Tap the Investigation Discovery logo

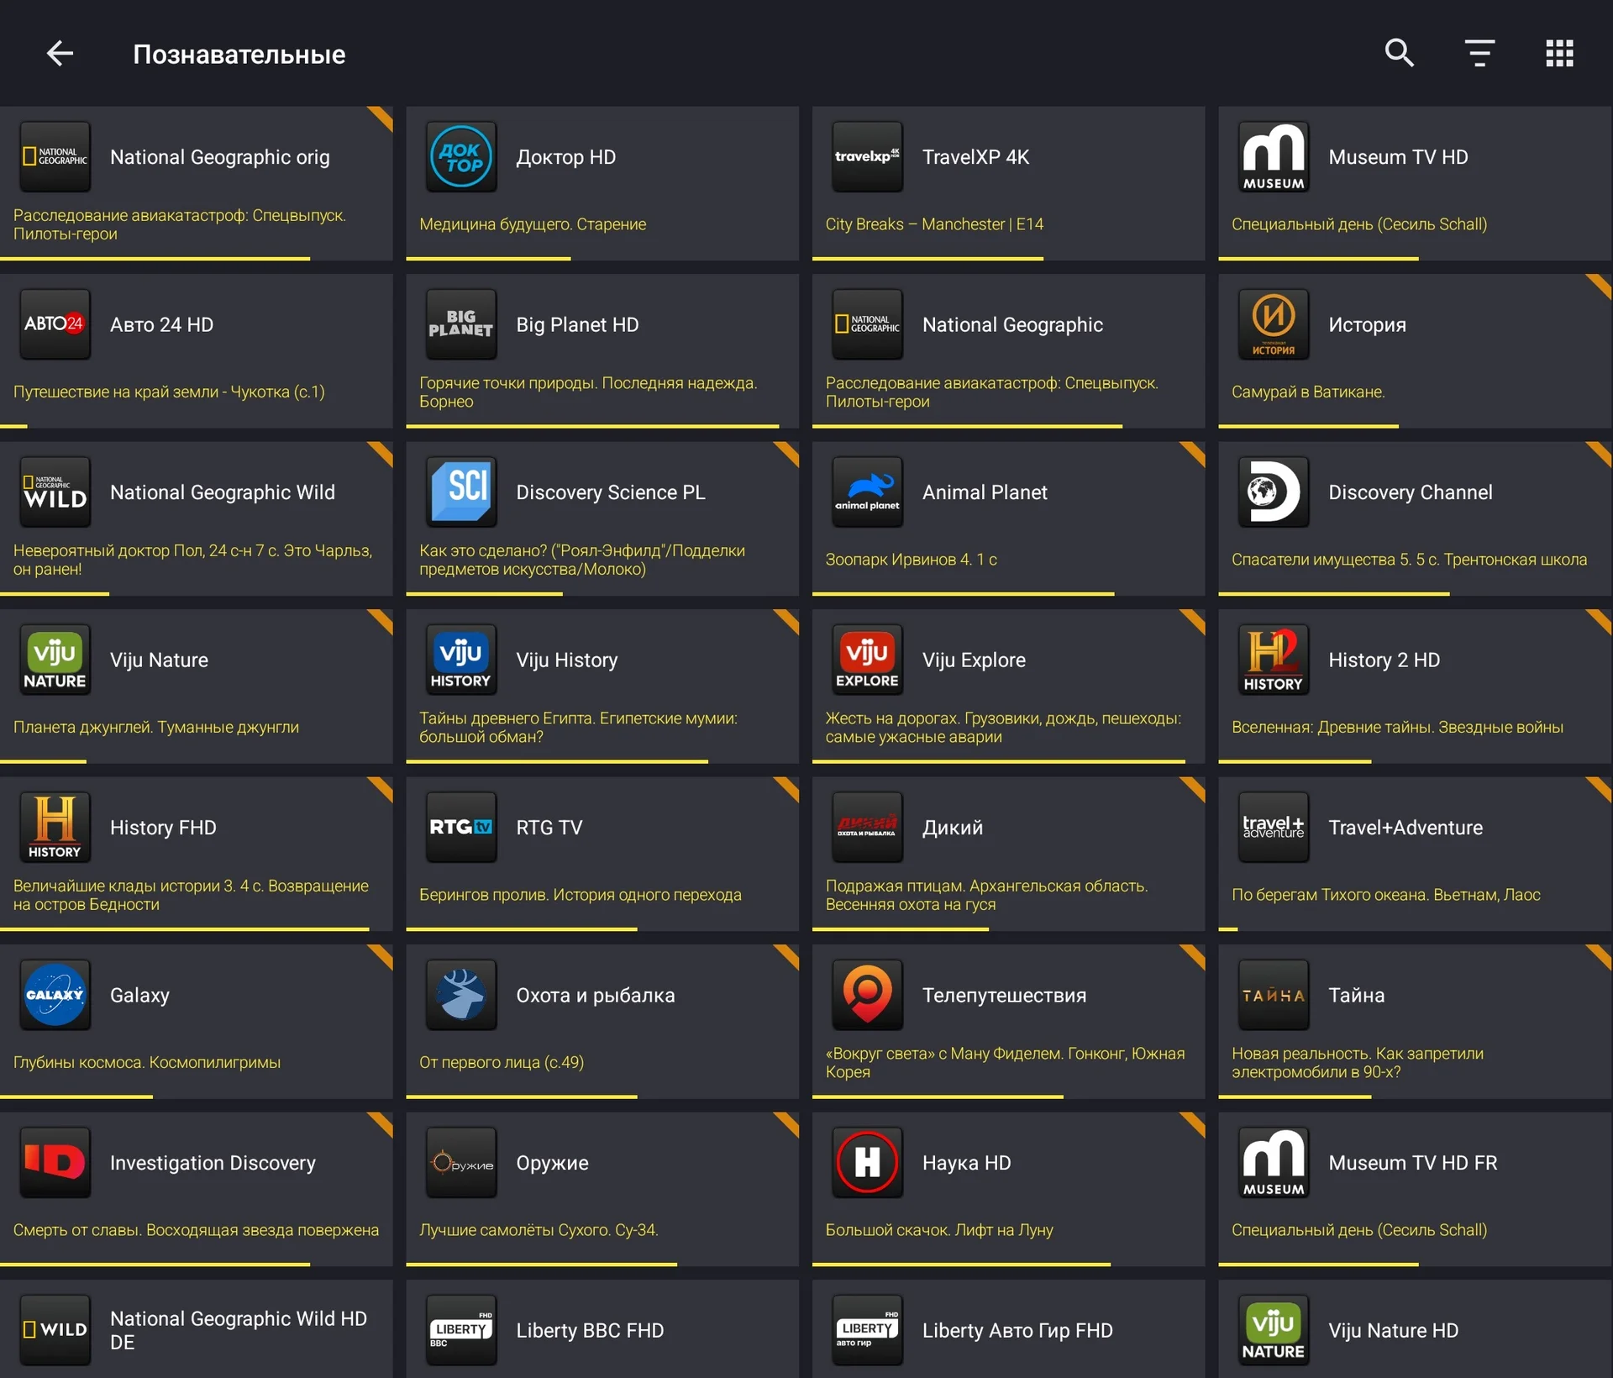coord(55,1163)
